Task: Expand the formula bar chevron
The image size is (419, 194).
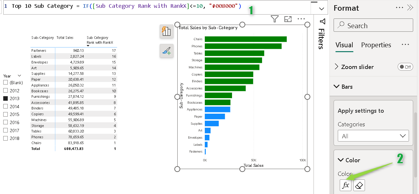Action: pos(321,9)
